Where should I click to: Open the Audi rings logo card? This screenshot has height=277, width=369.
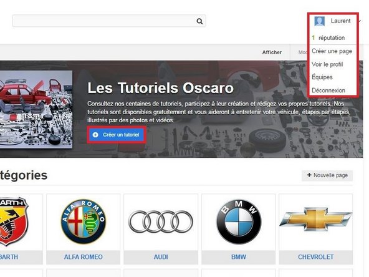click(x=161, y=221)
